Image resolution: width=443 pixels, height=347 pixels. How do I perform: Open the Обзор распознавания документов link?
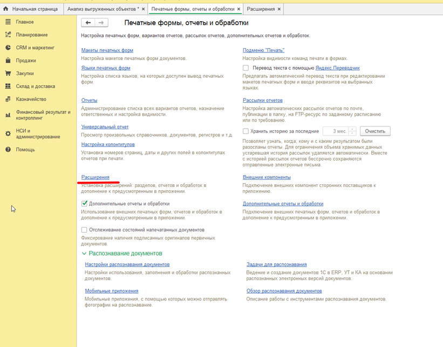(x=284, y=291)
